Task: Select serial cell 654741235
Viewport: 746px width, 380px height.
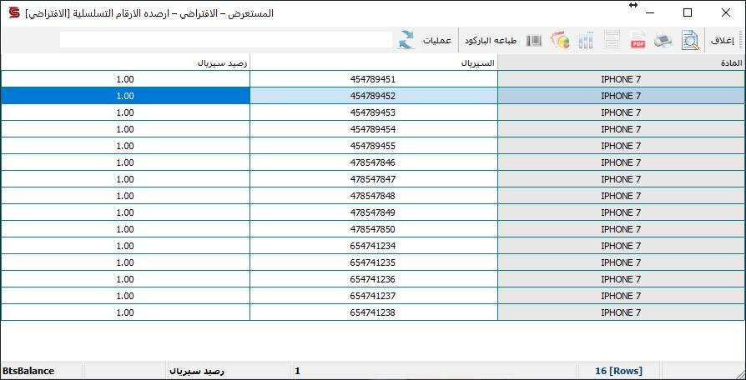Action: click(374, 262)
